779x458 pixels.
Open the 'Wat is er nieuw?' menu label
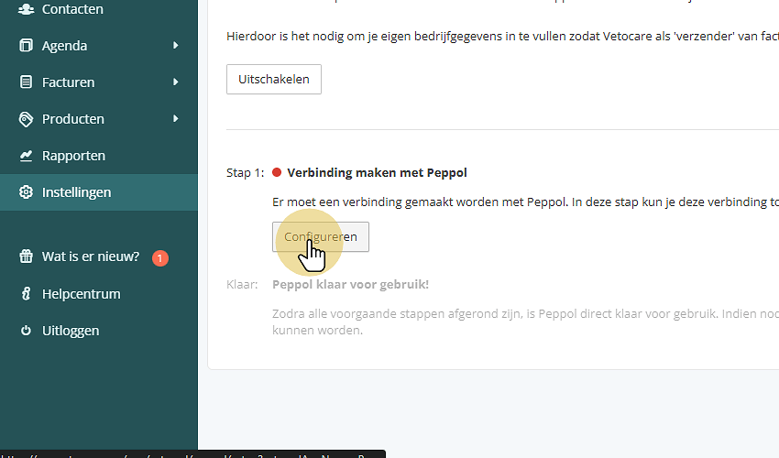click(x=91, y=257)
